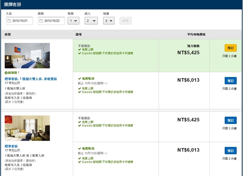Click the green 超划算 deal badge icon
The height and width of the screenshot is (176, 243).
coord(6,73)
